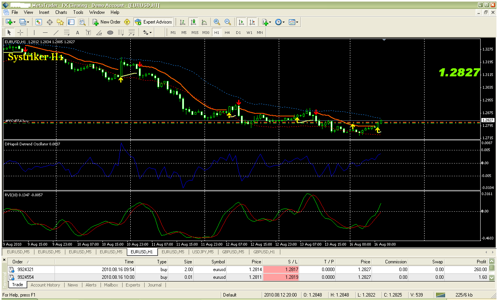
Task: Switch timeframe to MN
Action: (x=260, y=32)
